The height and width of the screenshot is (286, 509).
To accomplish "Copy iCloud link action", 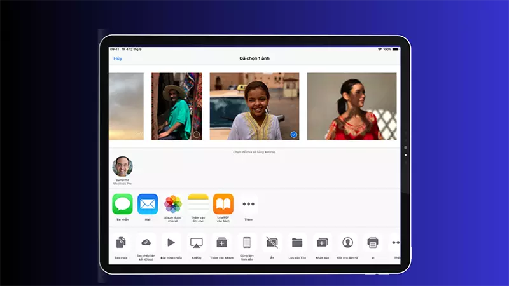I will pos(146,243).
